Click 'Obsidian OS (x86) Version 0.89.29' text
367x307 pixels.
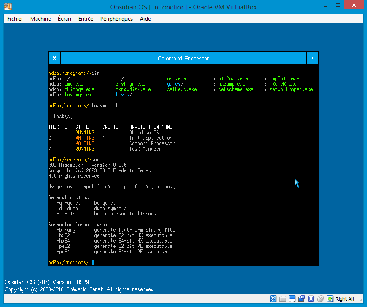click(47, 282)
